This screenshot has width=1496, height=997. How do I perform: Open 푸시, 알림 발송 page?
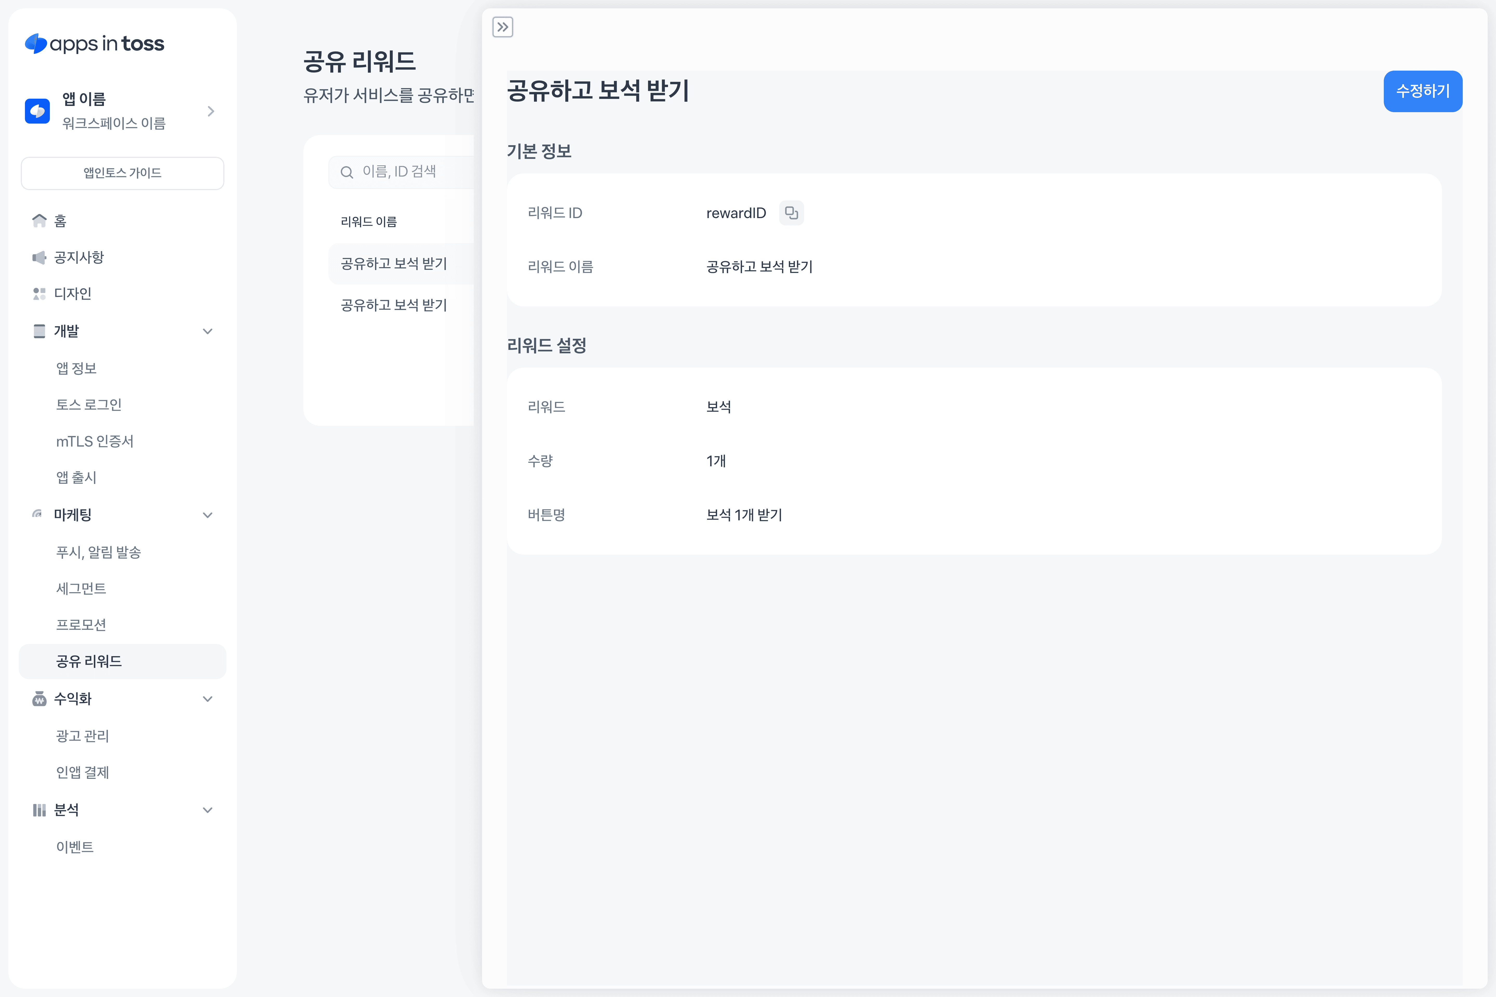click(122, 552)
